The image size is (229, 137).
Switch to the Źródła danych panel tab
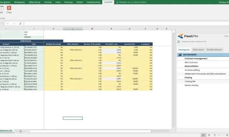point(214,50)
